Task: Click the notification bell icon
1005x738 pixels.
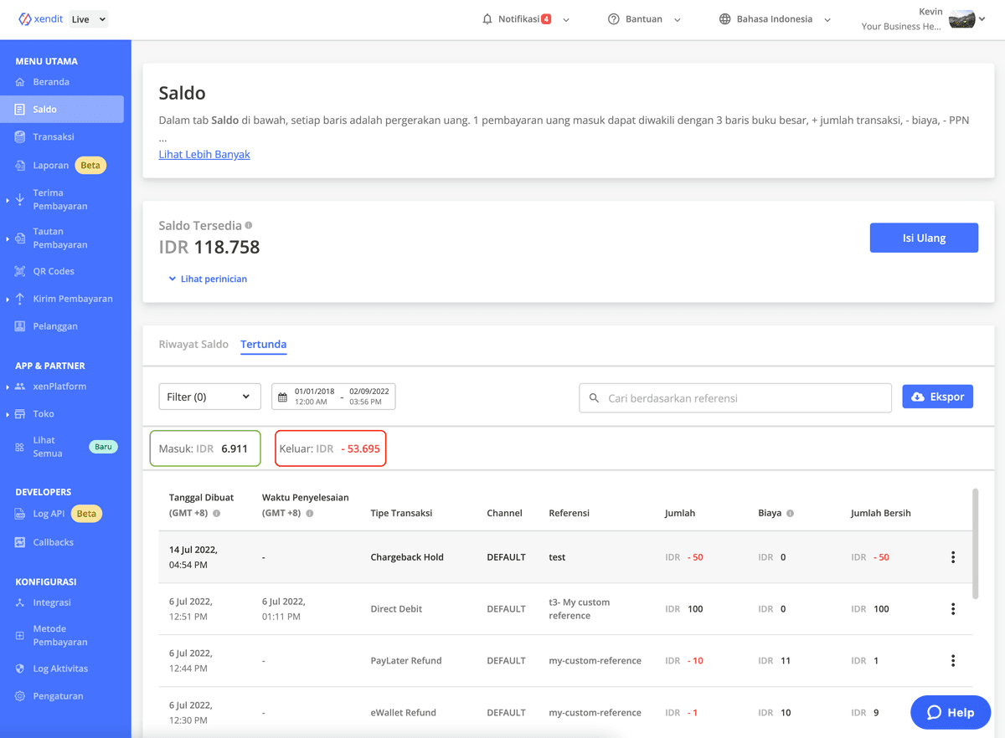Action: pos(487,19)
